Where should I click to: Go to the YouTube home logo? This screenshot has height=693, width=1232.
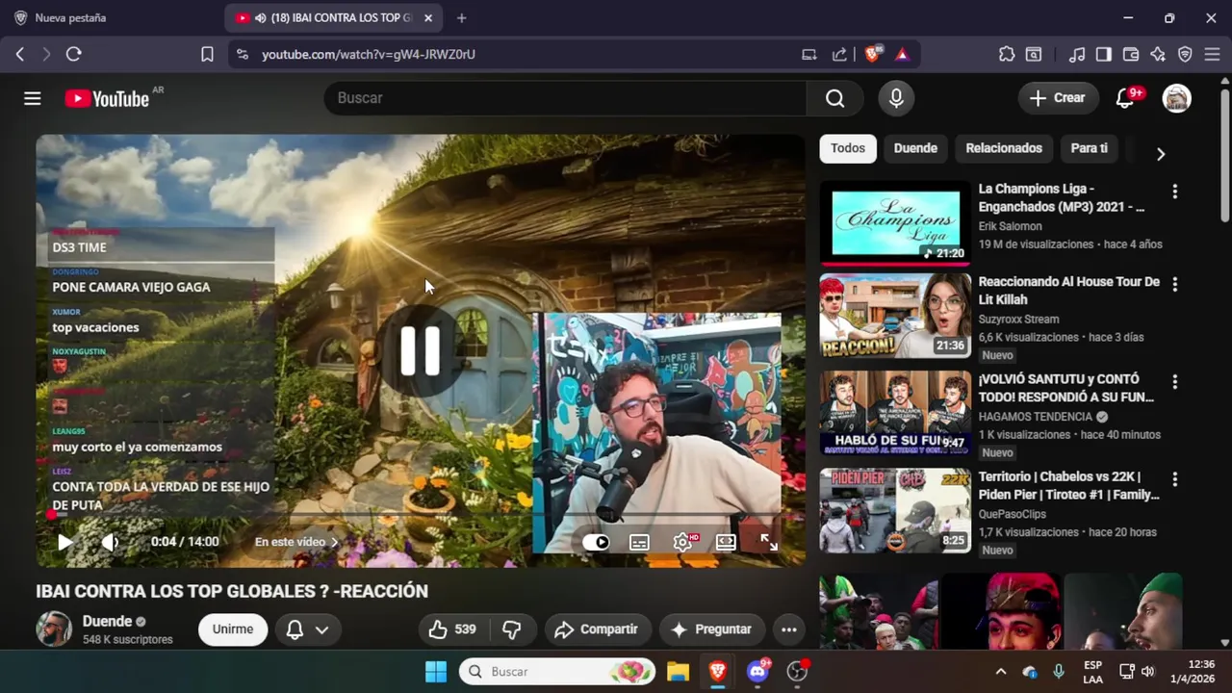107,98
